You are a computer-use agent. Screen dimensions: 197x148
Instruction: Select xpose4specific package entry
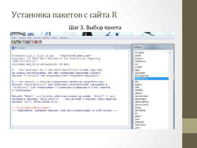tap(142, 105)
